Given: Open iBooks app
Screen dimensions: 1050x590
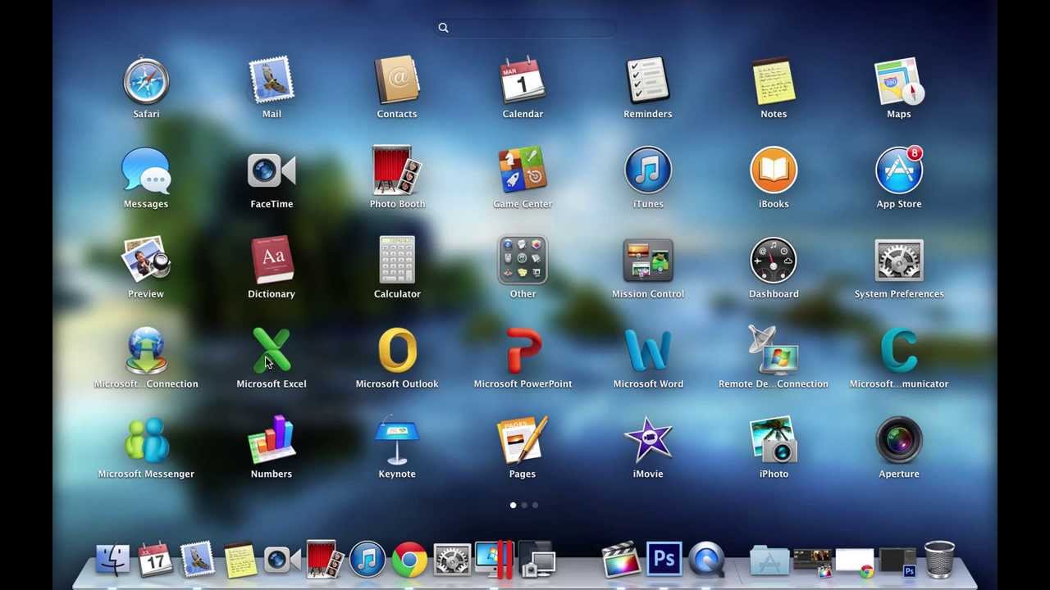Looking at the screenshot, I should pyautogui.click(x=774, y=171).
